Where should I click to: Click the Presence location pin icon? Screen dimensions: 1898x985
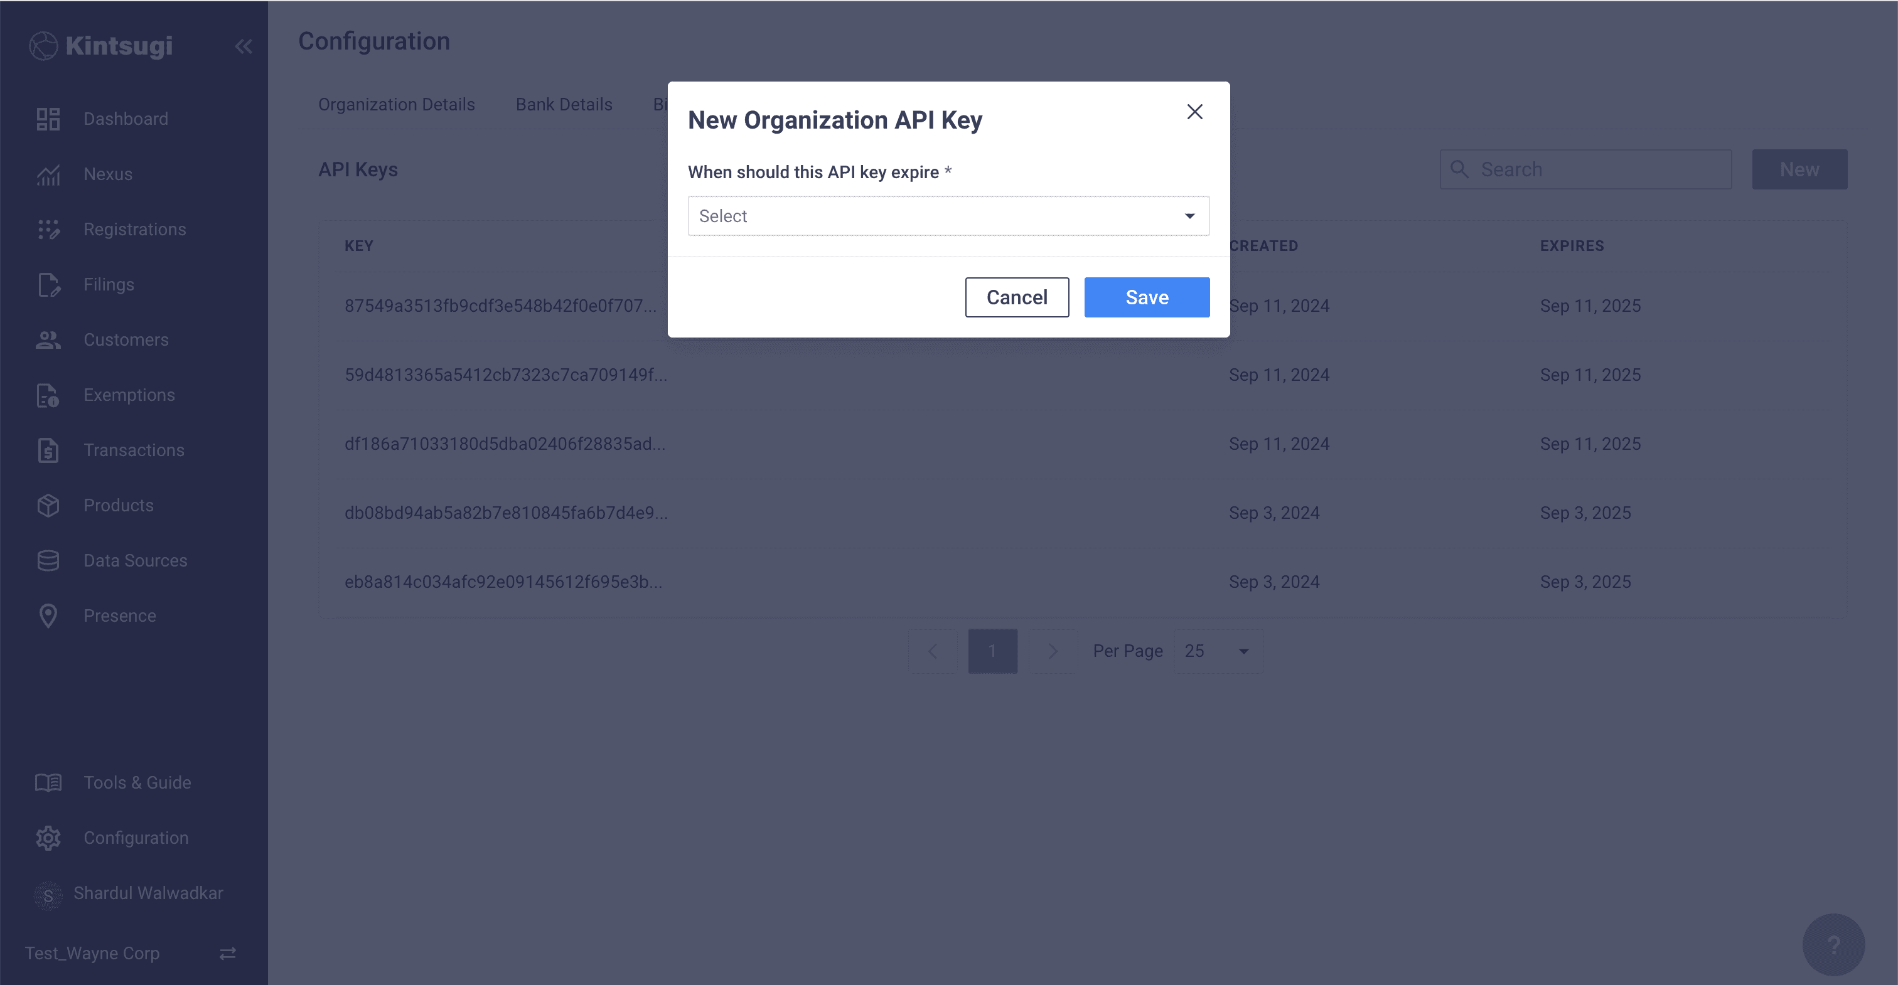(x=48, y=616)
